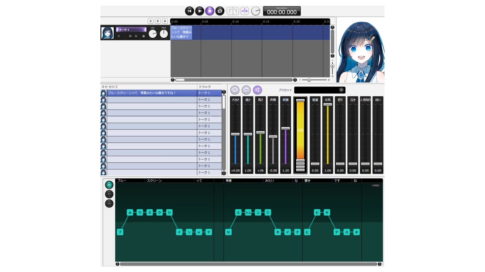Click the play button in the transport bar
Image resolution: width=485 pixels, height=272 pixels.
pos(200,11)
